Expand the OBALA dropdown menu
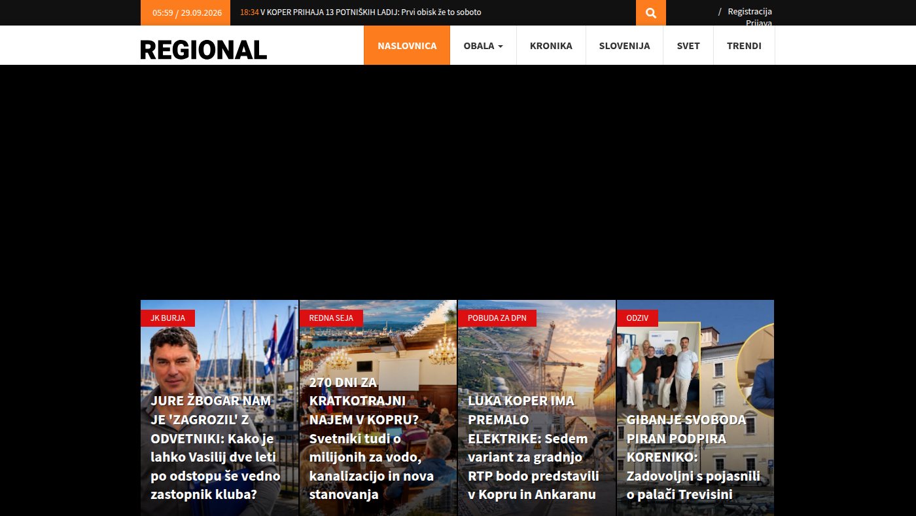The image size is (916, 516). coord(484,45)
